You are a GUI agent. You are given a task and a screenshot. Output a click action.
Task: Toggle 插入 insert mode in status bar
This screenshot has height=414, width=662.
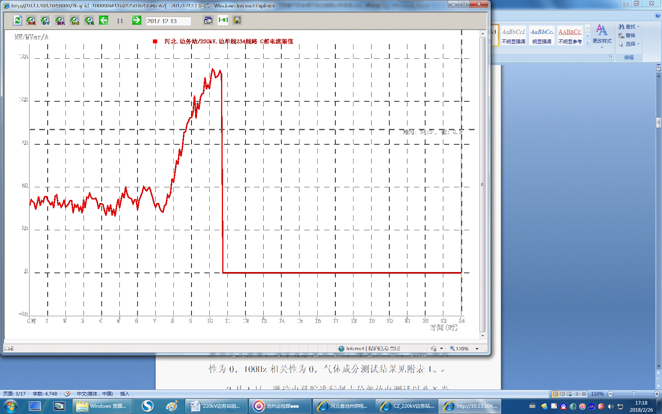click(125, 394)
